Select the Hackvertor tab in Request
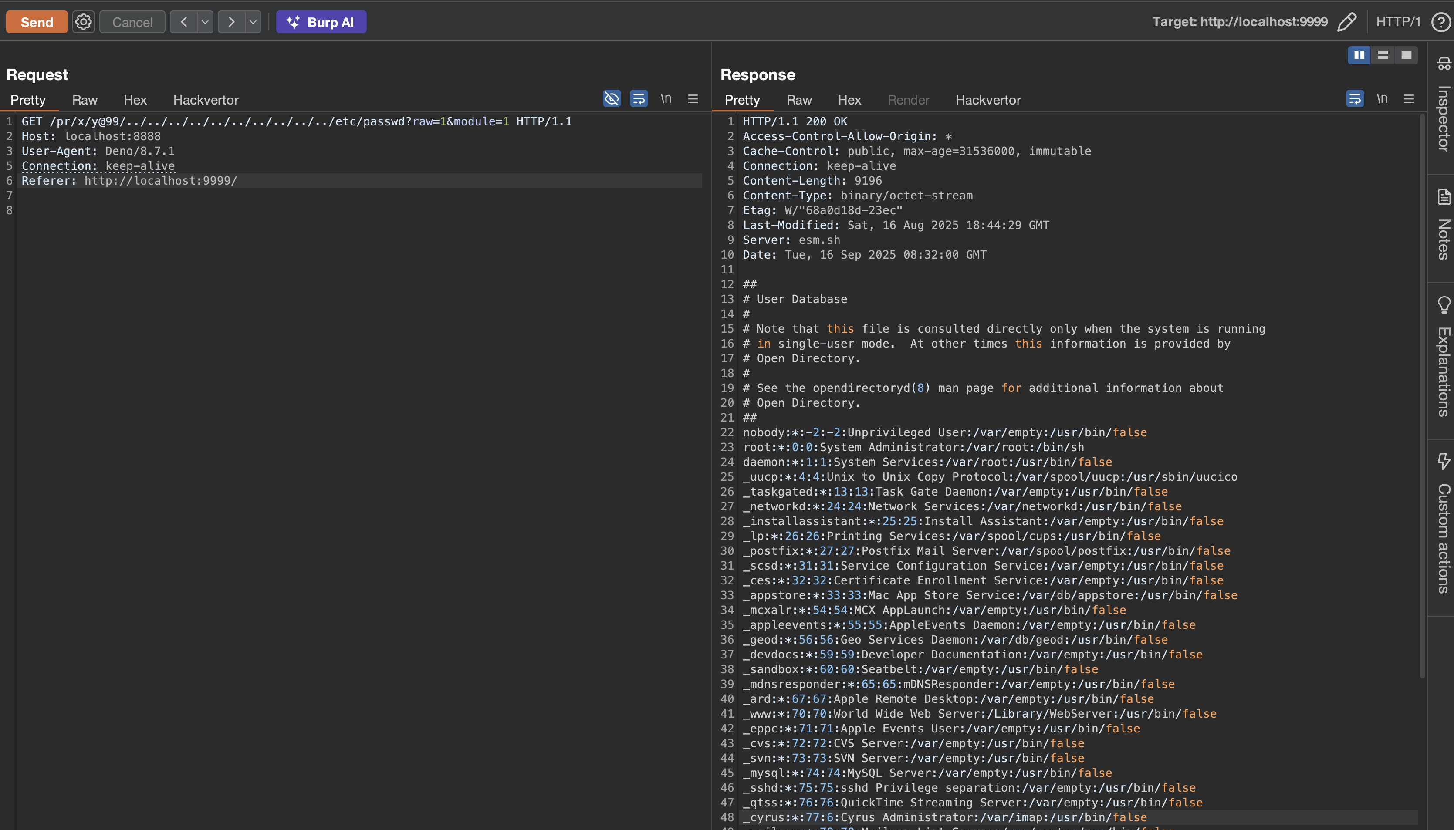The image size is (1454, 830). 206,100
